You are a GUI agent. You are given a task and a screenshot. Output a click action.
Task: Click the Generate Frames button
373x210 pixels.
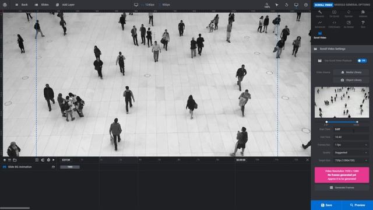(342, 188)
